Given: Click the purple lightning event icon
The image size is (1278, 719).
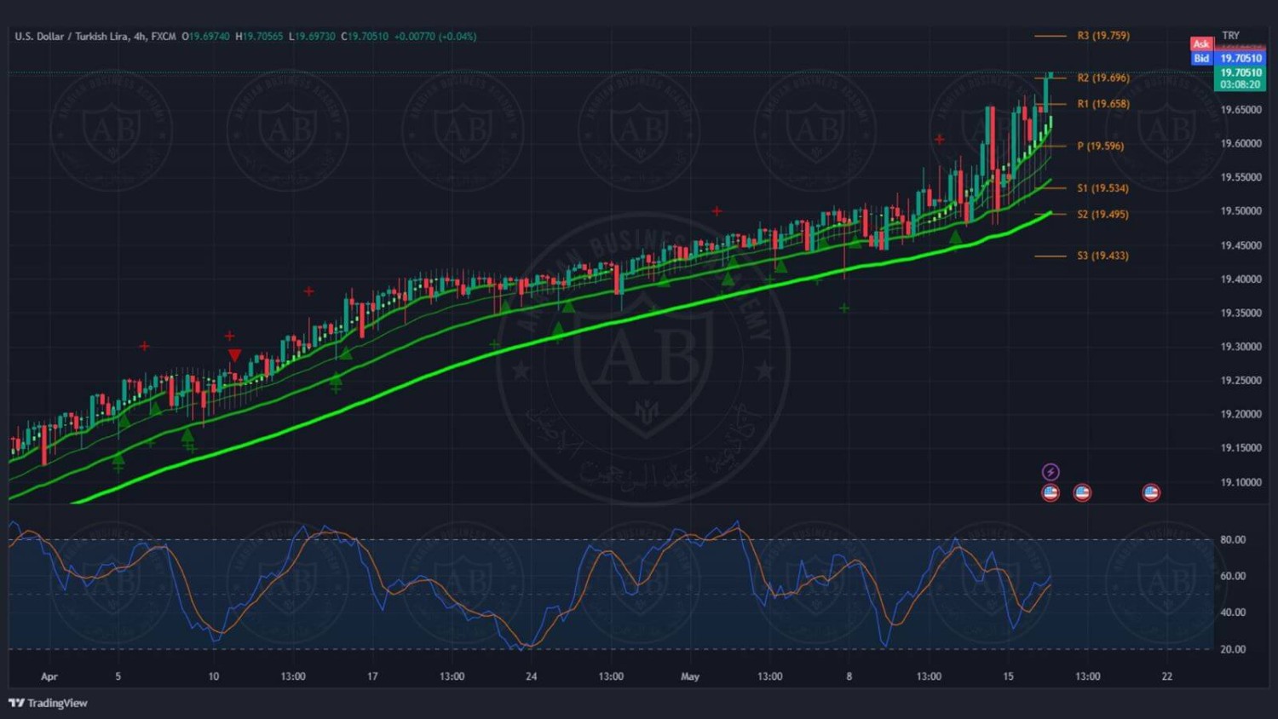Looking at the screenshot, I should (1051, 472).
